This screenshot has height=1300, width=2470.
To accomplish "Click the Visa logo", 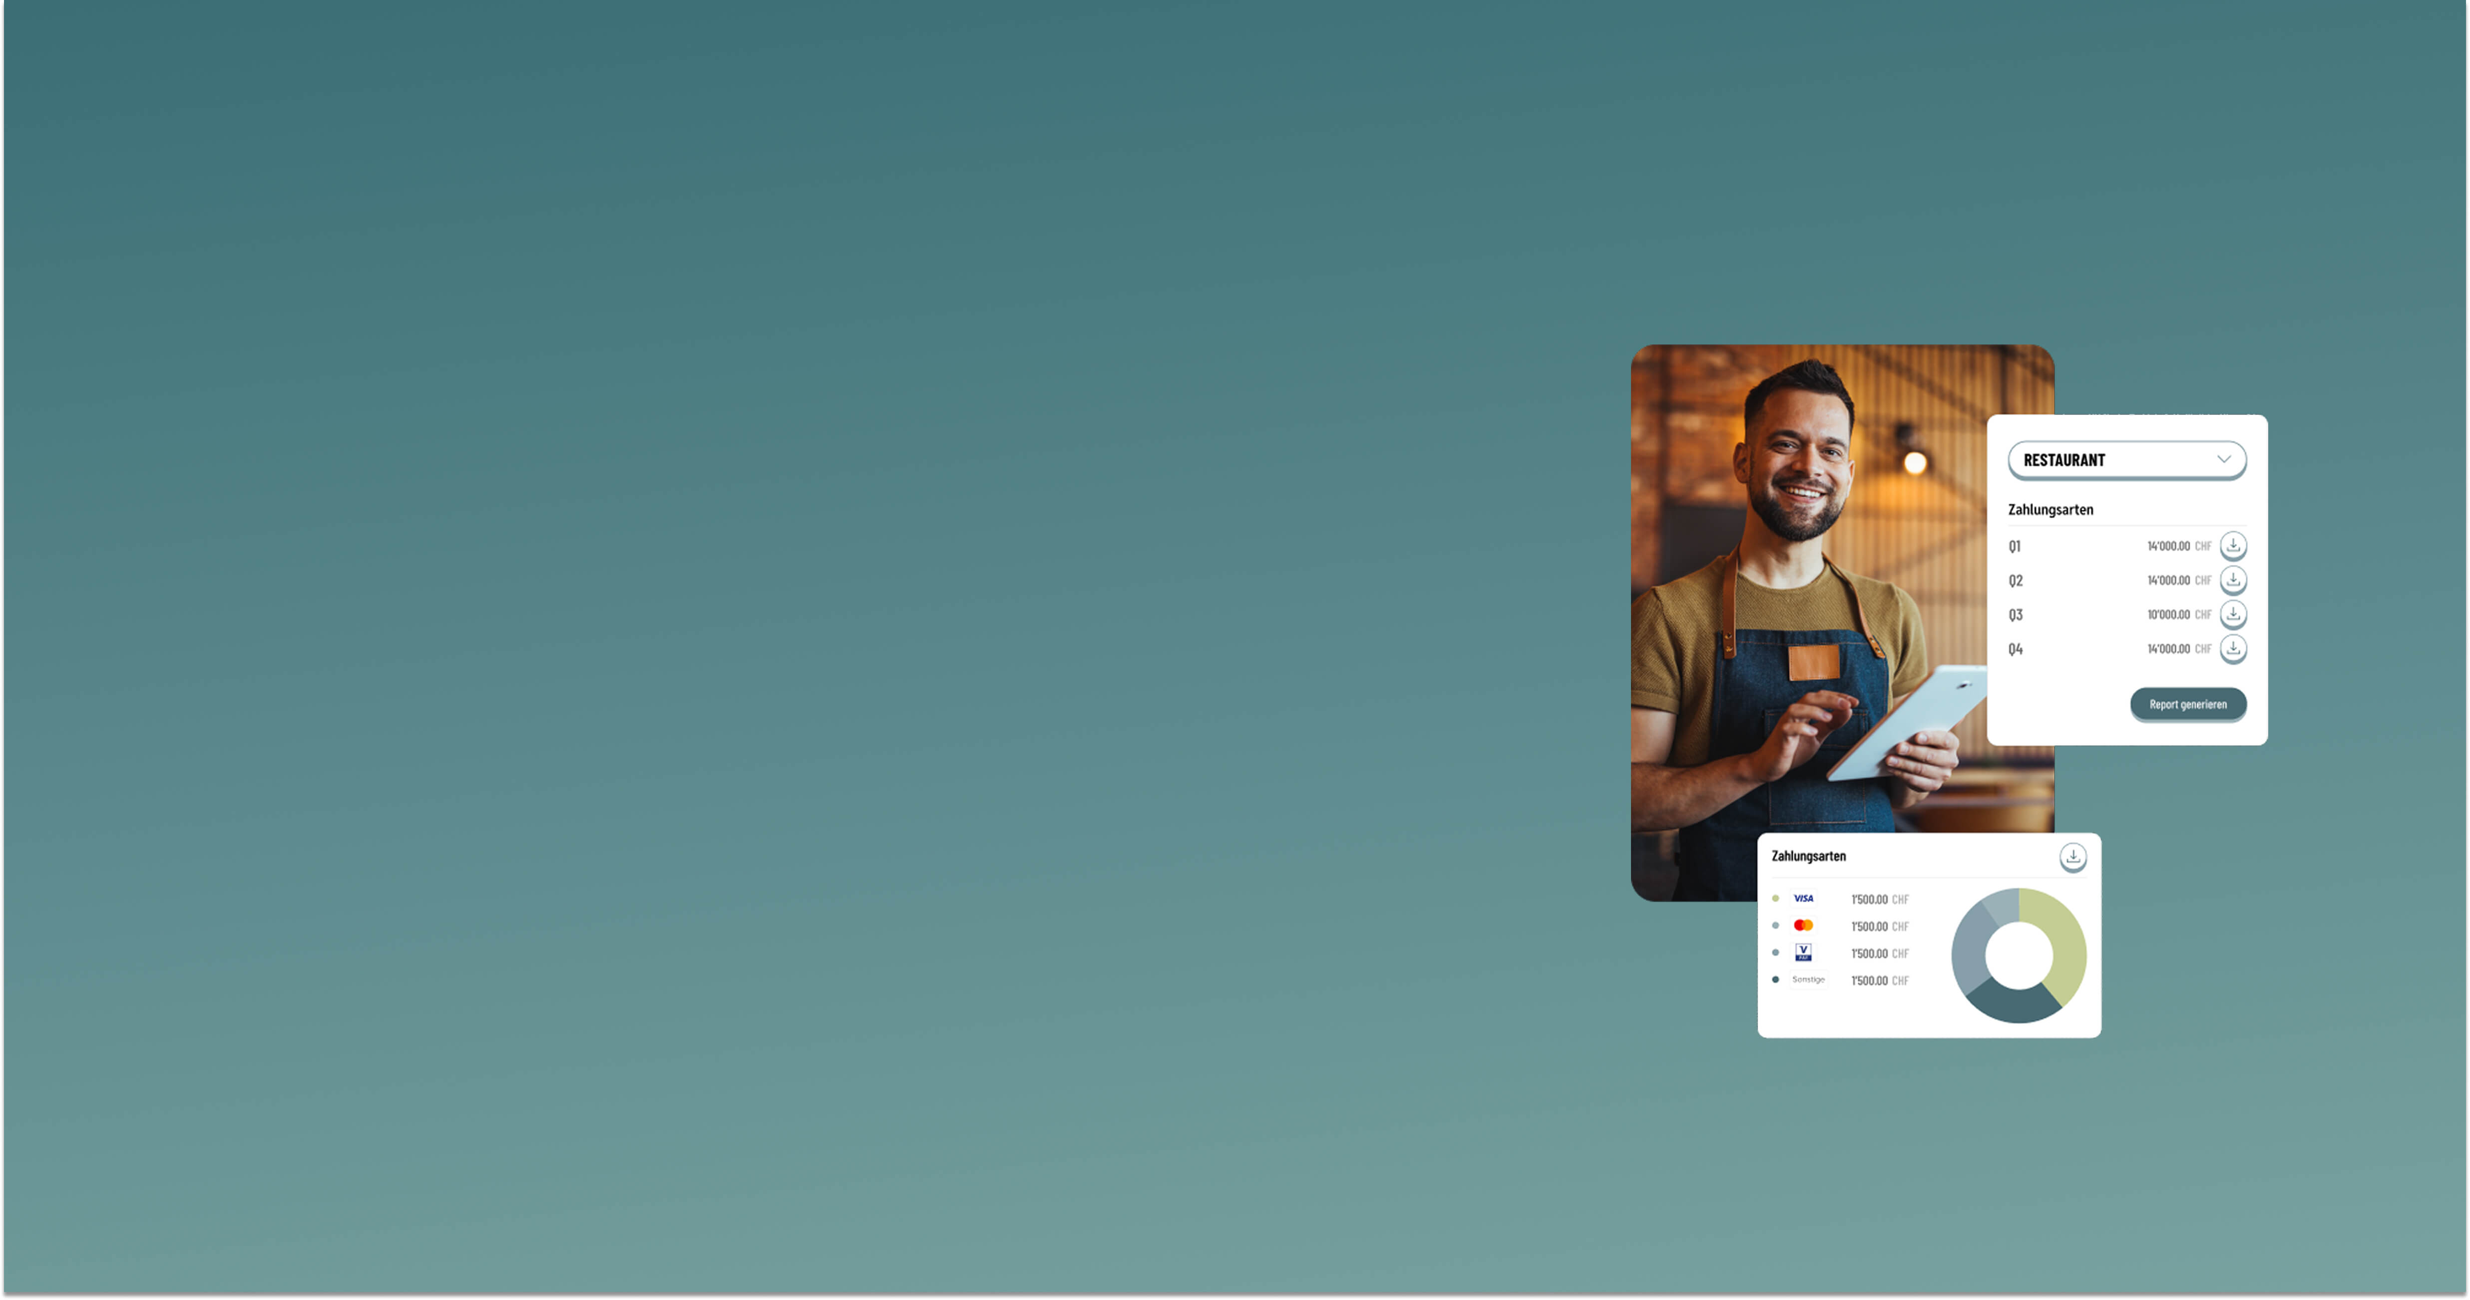I will point(1804,898).
